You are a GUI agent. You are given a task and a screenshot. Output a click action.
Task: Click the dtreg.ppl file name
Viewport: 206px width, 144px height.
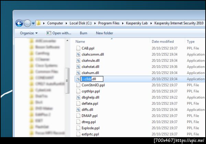pyautogui.click(x=89, y=122)
